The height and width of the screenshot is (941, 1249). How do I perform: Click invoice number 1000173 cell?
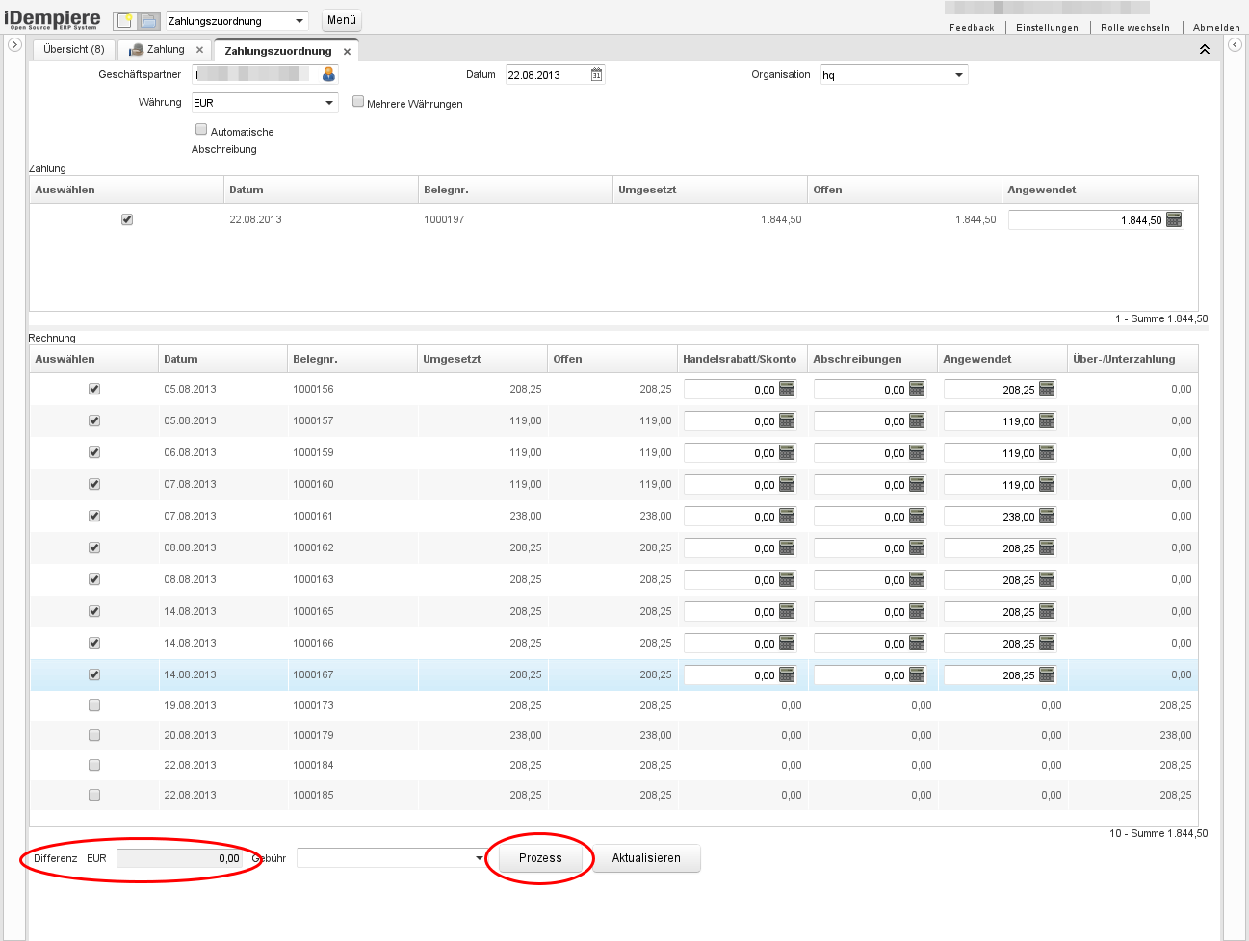tap(313, 705)
